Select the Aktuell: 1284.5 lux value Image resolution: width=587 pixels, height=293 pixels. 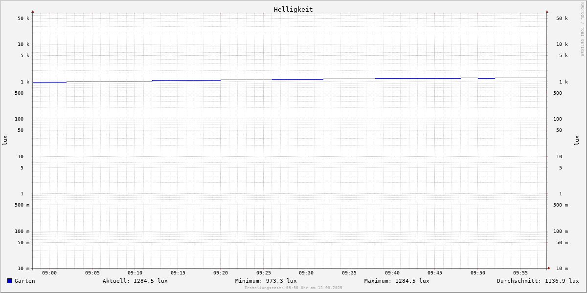[x=135, y=281]
